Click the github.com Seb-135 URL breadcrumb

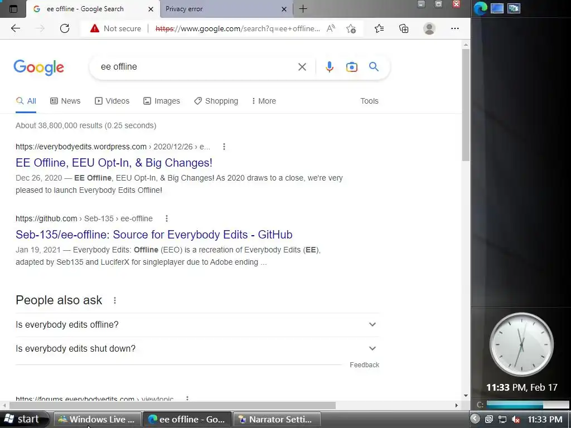point(84,218)
